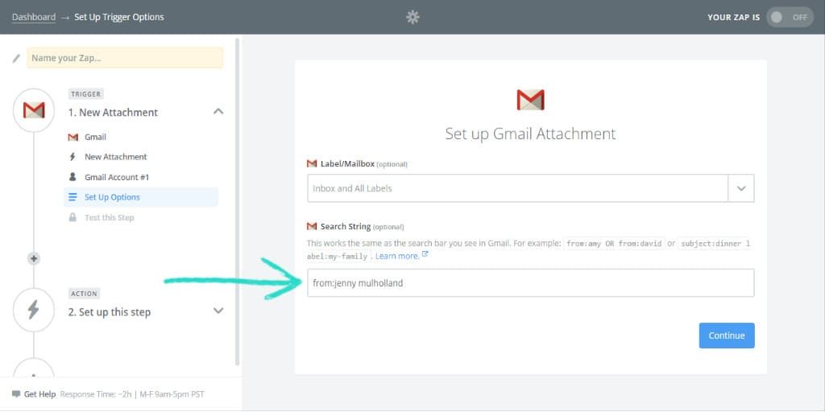Click the Gmail trigger circle icon

[34, 110]
